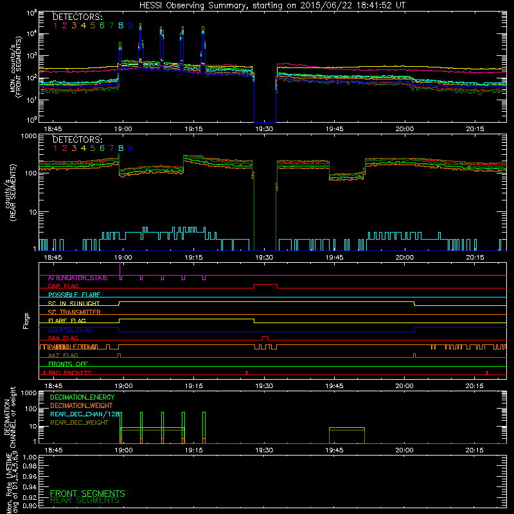The image size is (514, 514).
Task: Click the REAR_DEC_CHAN/128 legend entry
Action: (x=85, y=414)
